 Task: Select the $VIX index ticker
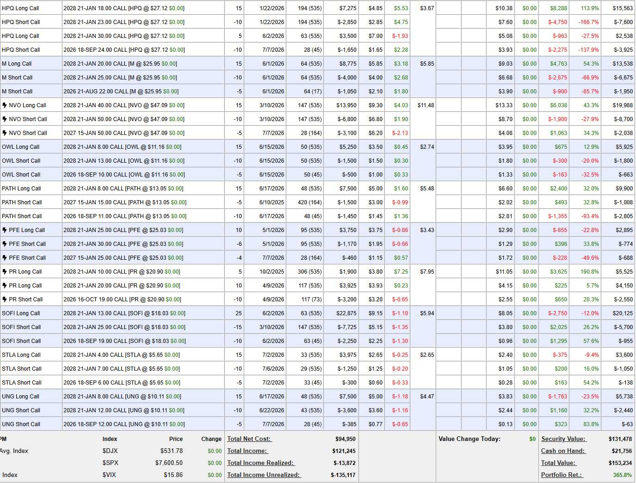(110, 475)
